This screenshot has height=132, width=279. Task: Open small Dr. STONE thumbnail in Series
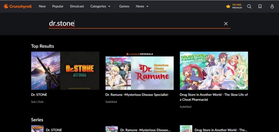point(37,129)
